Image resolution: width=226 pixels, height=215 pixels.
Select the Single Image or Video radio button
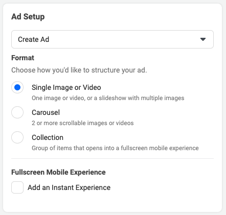(x=17, y=87)
